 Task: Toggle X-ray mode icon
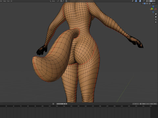[x=147, y=1]
